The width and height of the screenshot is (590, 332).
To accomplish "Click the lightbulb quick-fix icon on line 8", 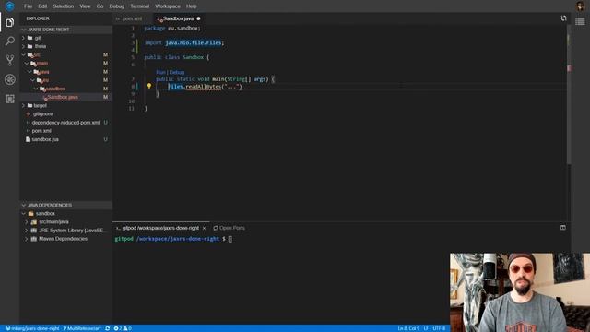I will [x=149, y=86].
